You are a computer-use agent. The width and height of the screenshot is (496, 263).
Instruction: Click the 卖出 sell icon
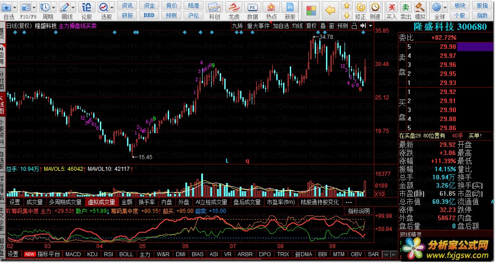coord(406,7)
